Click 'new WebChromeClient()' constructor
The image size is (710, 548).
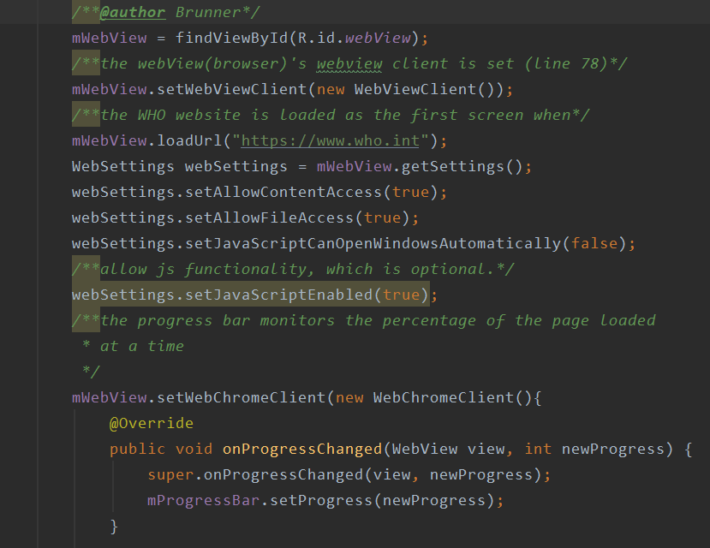click(x=433, y=398)
